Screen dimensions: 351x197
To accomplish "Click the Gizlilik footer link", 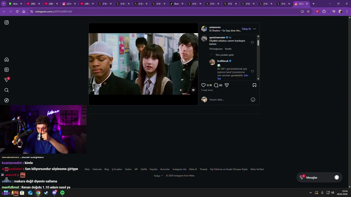I will (x=144, y=169).
